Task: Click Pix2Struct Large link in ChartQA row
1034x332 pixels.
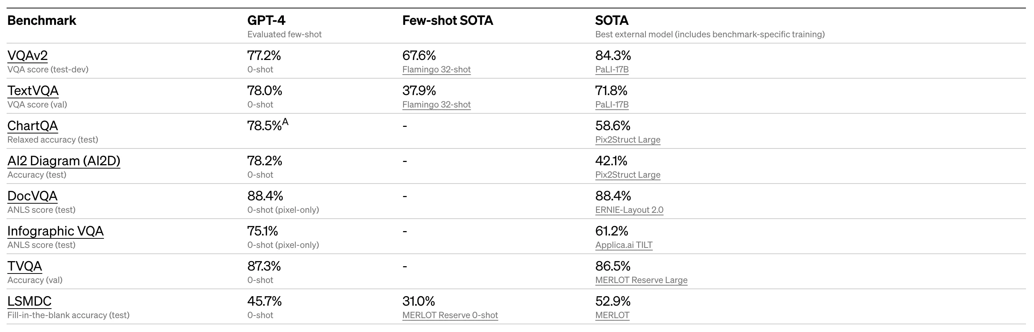Action: coord(627,140)
